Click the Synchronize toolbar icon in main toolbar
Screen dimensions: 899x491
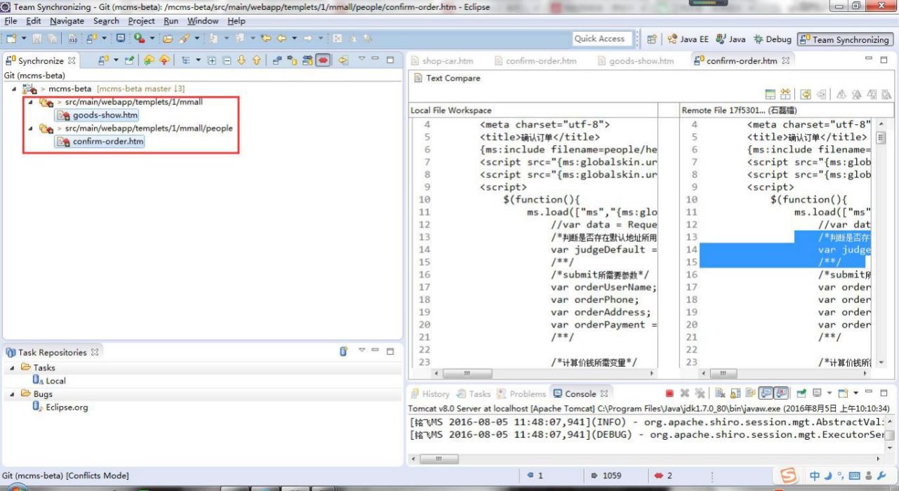[x=91, y=39]
